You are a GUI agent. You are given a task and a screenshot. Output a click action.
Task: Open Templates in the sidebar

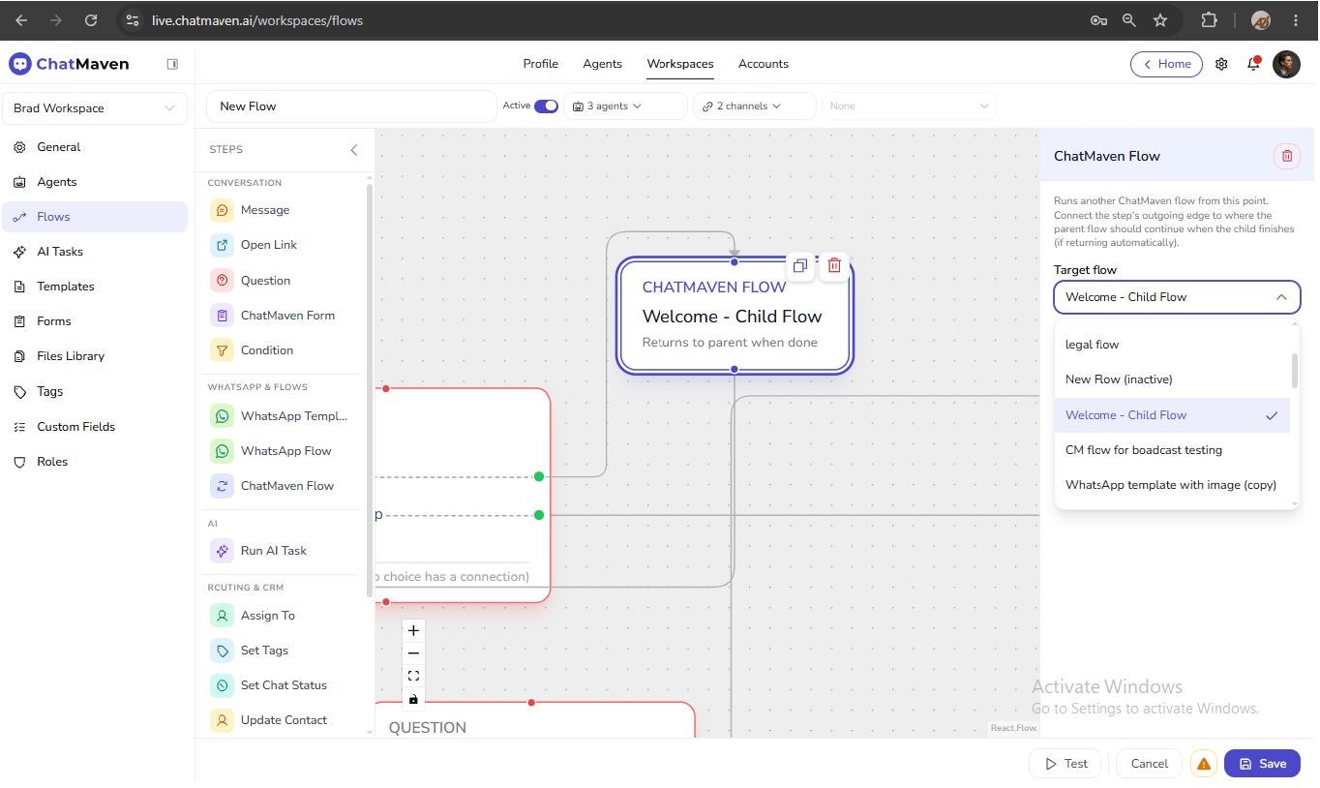coord(95,287)
